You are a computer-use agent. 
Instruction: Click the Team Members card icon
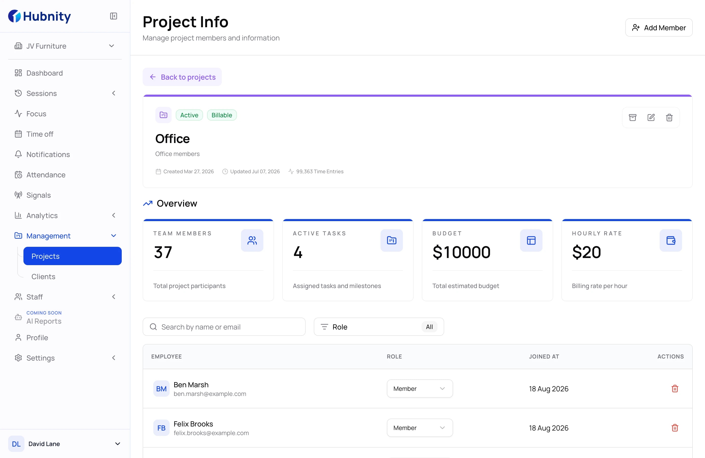pyautogui.click(x=252, y=240)
